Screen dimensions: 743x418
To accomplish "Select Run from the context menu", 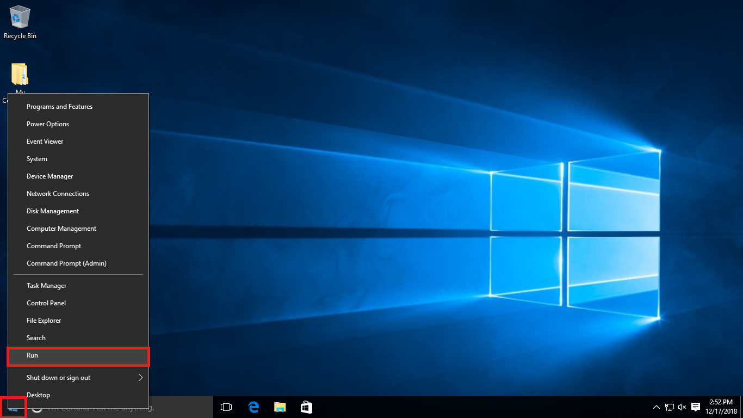I will (x=78, y=355).
